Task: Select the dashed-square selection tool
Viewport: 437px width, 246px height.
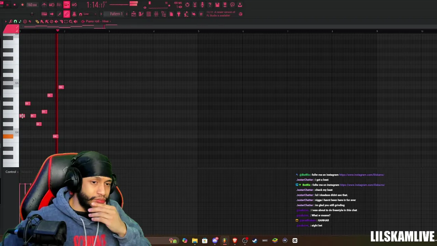Action: [x=66, y=22]
